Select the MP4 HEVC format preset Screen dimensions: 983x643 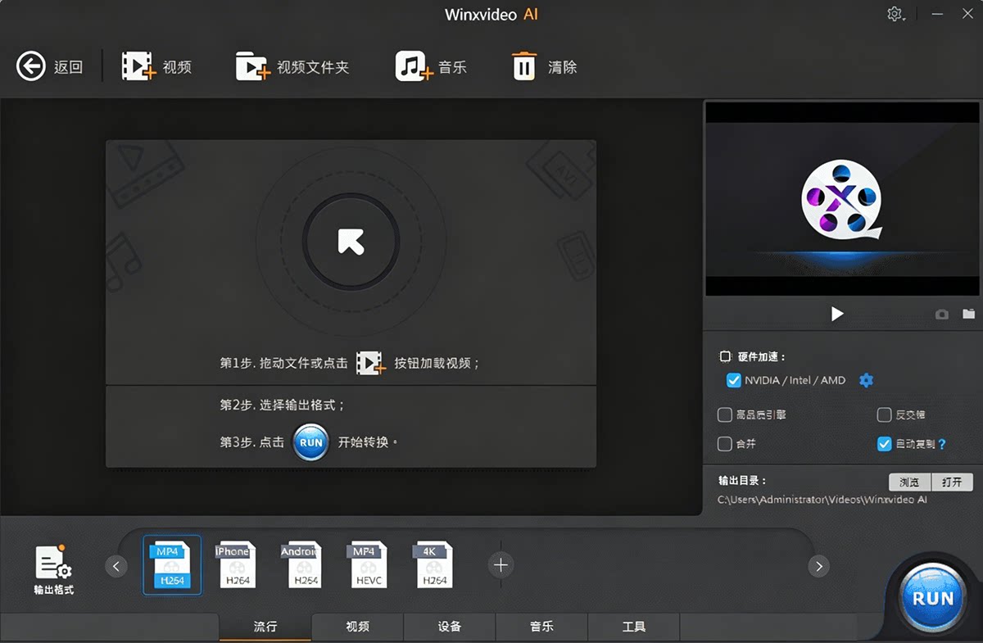point(366,565)
